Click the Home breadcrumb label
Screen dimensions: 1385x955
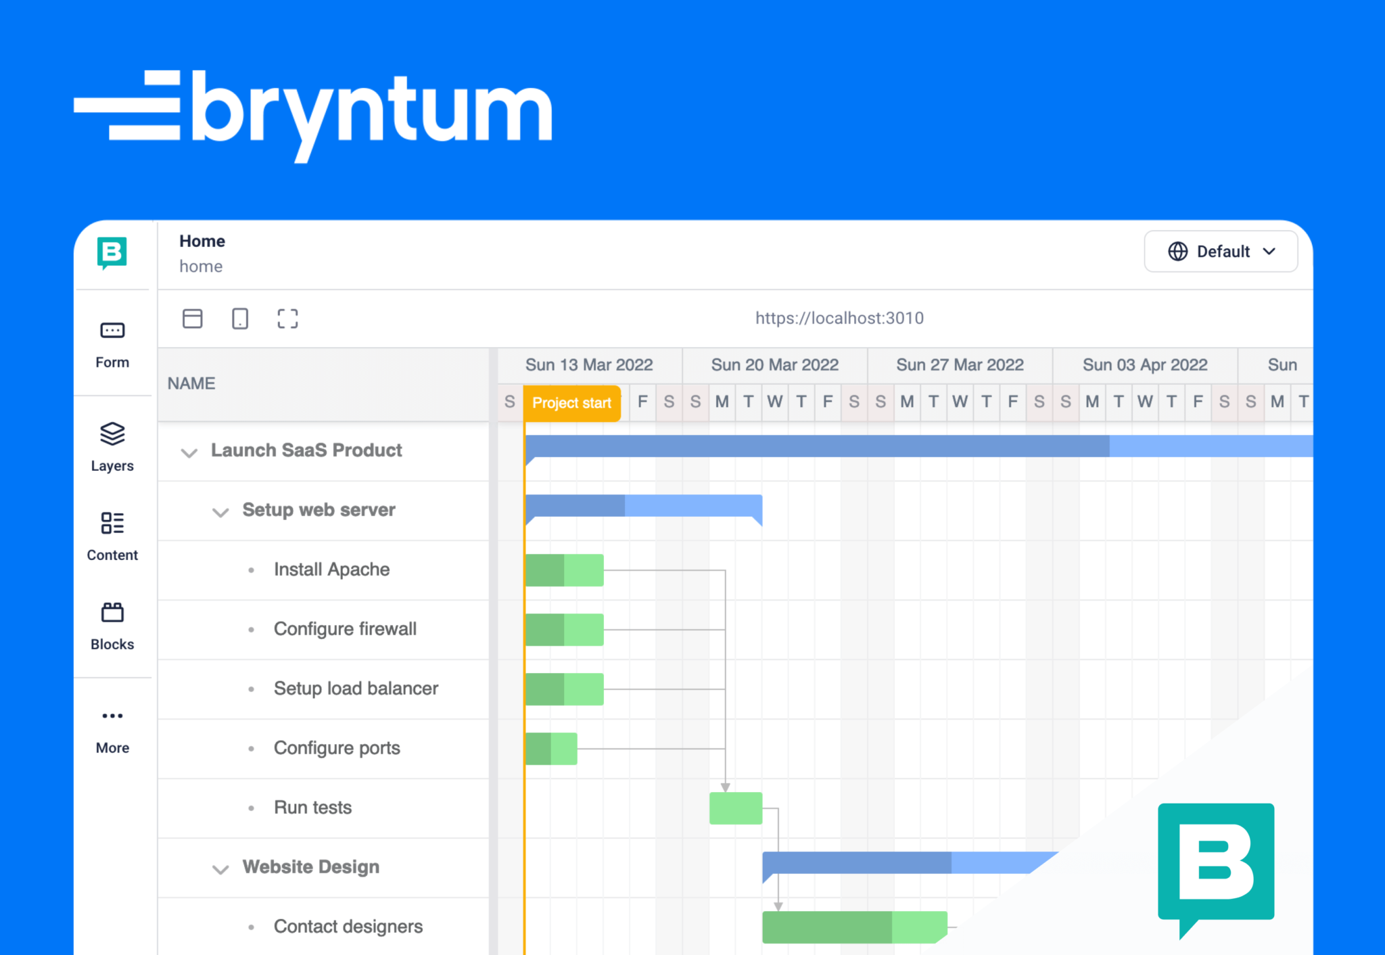pos(202,241)
